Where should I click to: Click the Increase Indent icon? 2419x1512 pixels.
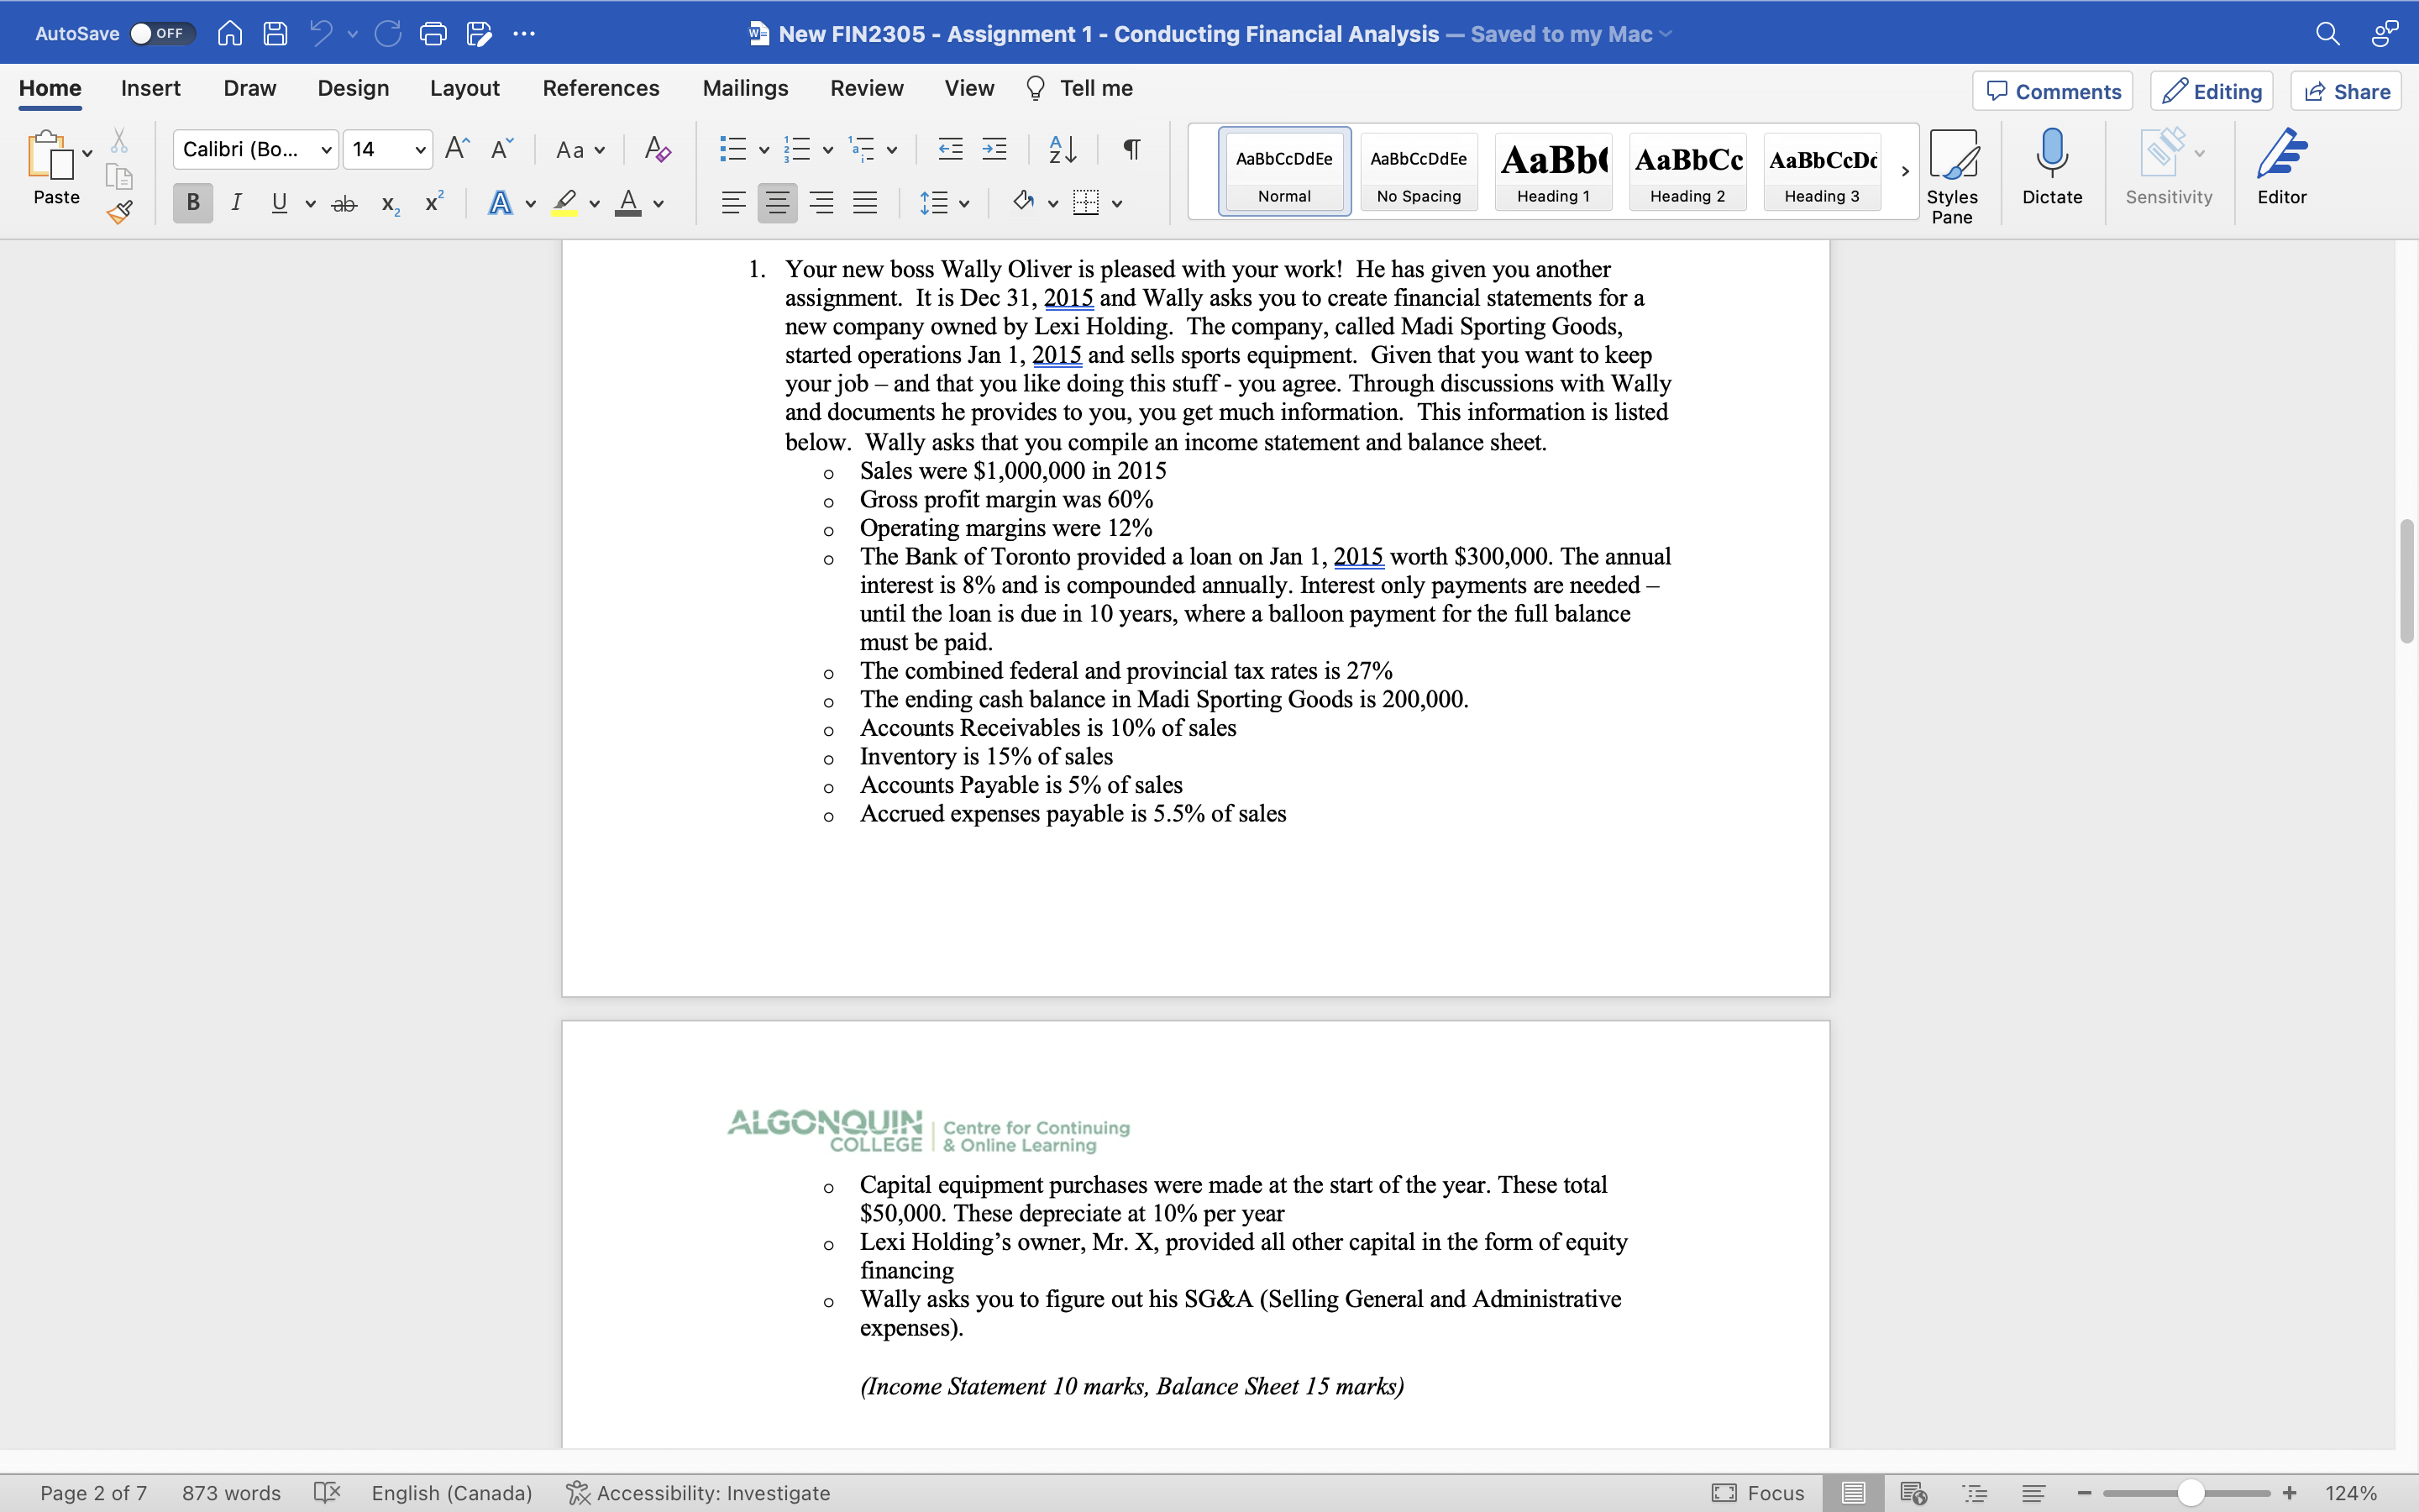[994, 150]
